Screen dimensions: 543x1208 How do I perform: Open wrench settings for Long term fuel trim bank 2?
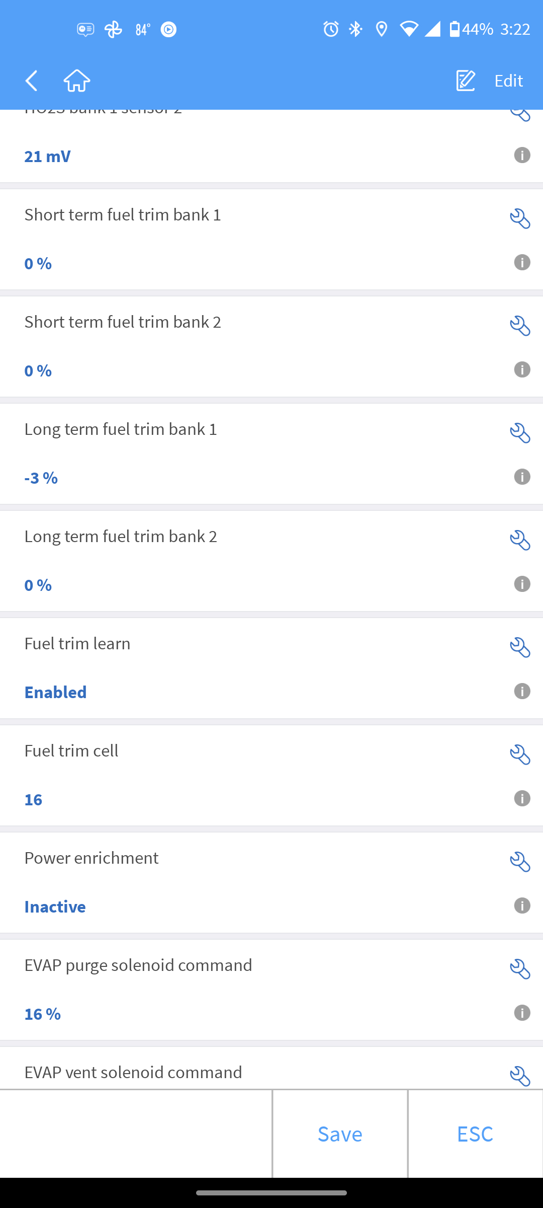pos(520,541)
